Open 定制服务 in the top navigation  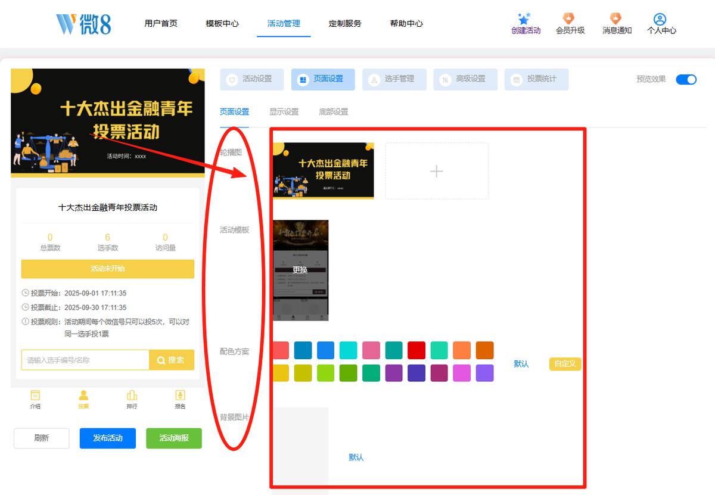click(345, 24)
